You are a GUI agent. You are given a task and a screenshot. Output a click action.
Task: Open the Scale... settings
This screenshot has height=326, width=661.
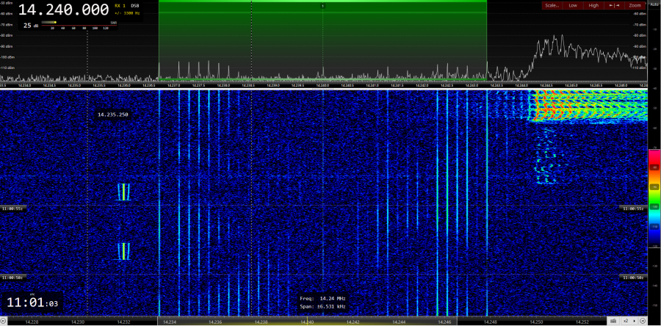(x=551, y=5)
